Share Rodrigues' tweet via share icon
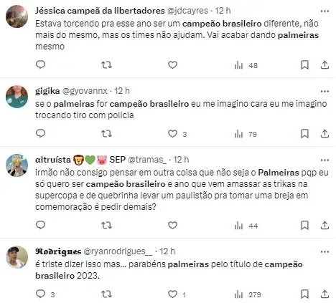This screenshot has width=336, height=303. tap(325, 294)
